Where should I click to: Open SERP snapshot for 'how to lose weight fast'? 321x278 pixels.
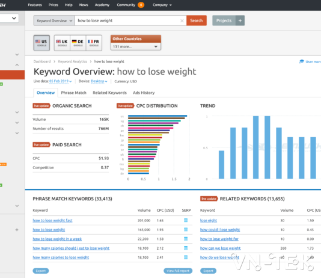[x=186, y=220]
